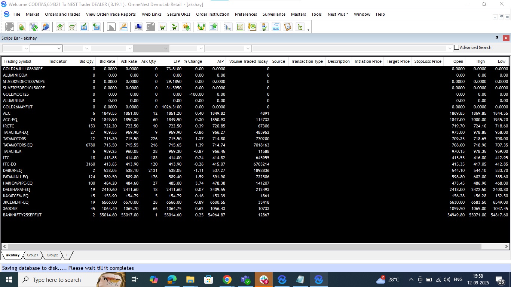Open File Explorer from the taskbar
511x287 pixels.
pyautogui.click(x=190, y=280)
